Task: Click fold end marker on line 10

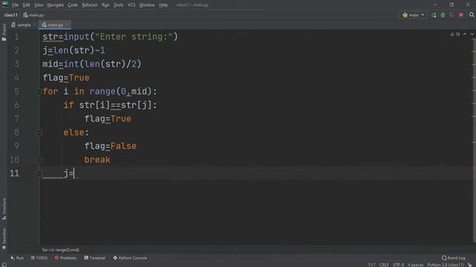Action: pos(39,159)
